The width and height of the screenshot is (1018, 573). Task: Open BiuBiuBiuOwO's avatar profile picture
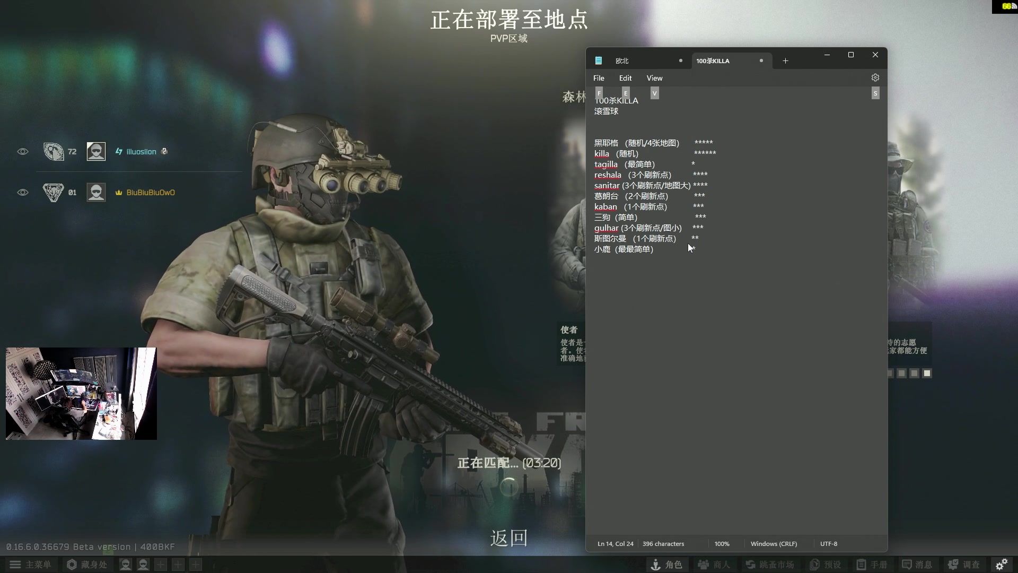[x=96, y=193]
